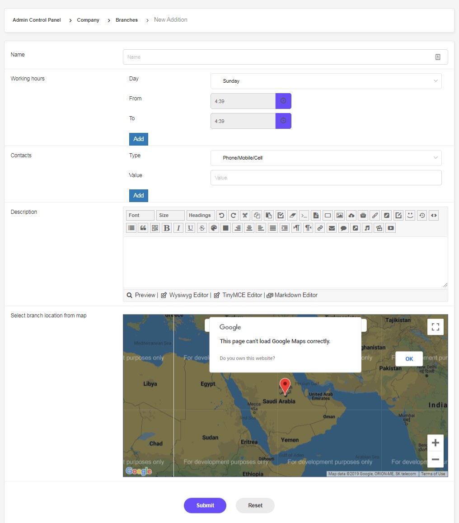Viewport: 459px width, 523px height.
Task: Zoom in on the map
Action: coord(436,443)
